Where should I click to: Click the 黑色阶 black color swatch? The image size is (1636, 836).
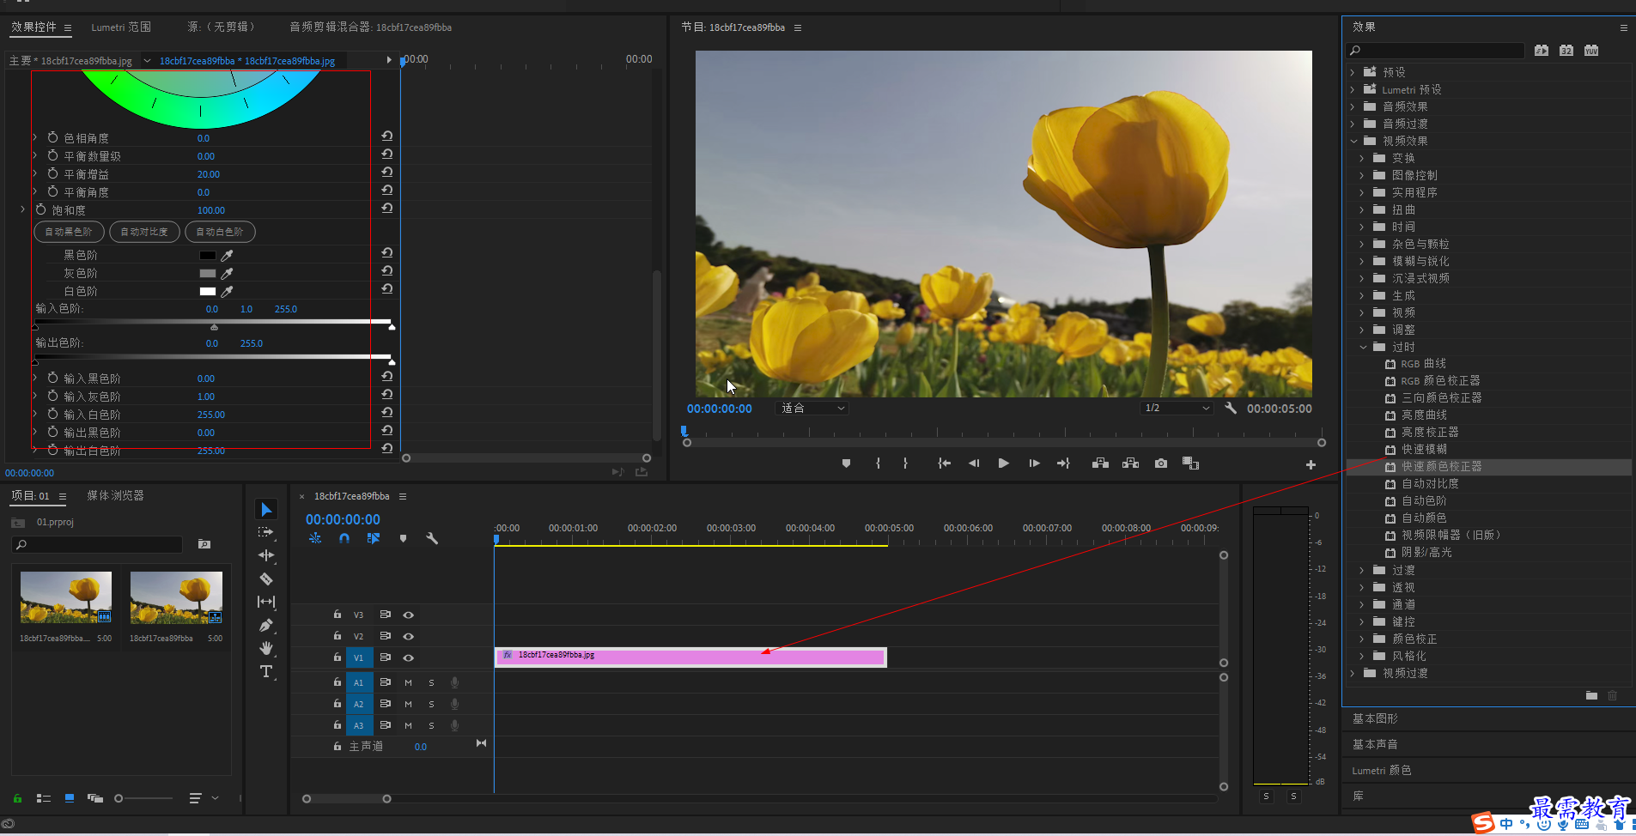click(208, 256)
